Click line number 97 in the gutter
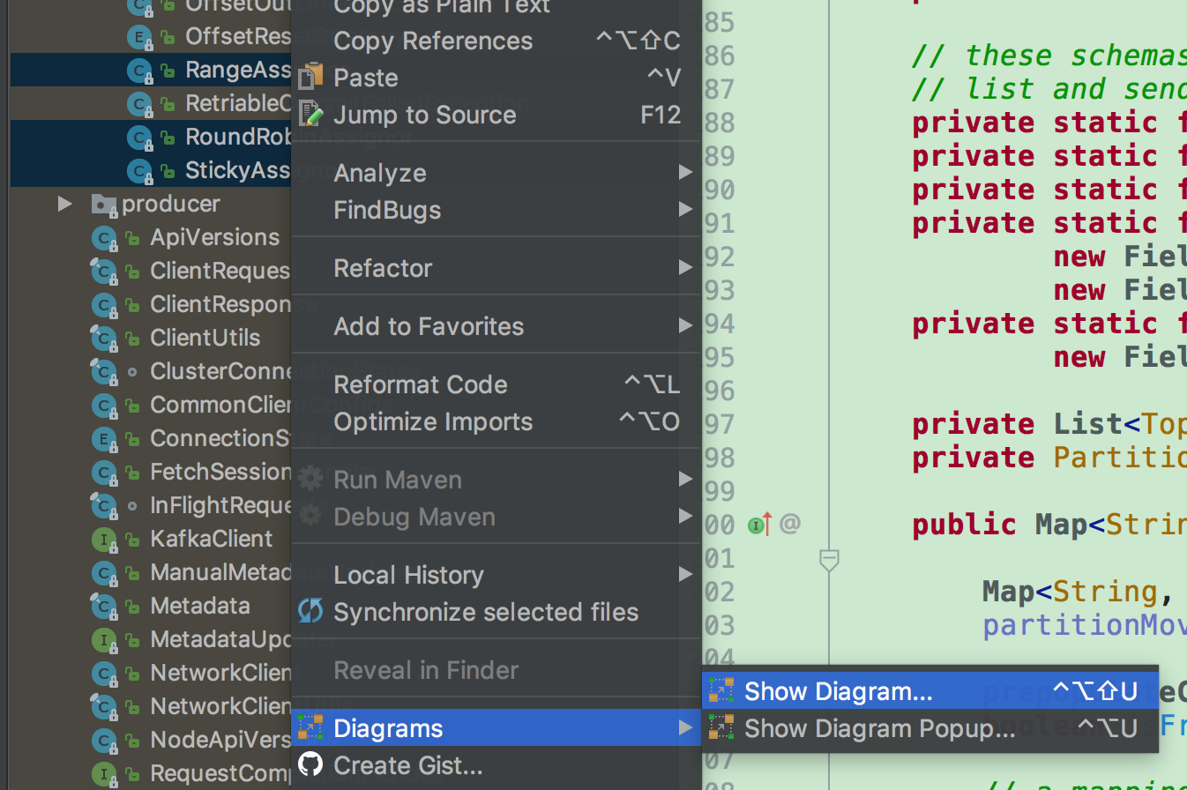This screenshot has height=790, width=1187. 720,424
